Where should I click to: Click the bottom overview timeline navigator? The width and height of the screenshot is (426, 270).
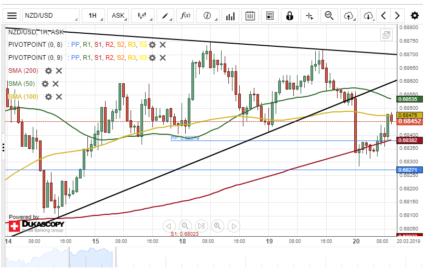(208, 258)
